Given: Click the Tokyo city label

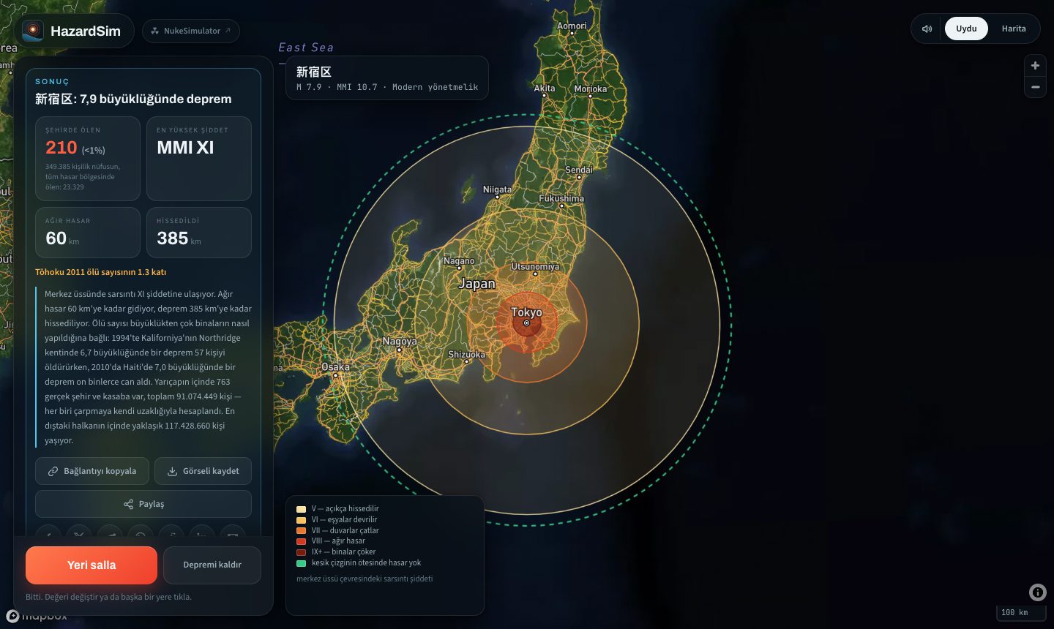Looking at the screenshot, I should (526, 312).
